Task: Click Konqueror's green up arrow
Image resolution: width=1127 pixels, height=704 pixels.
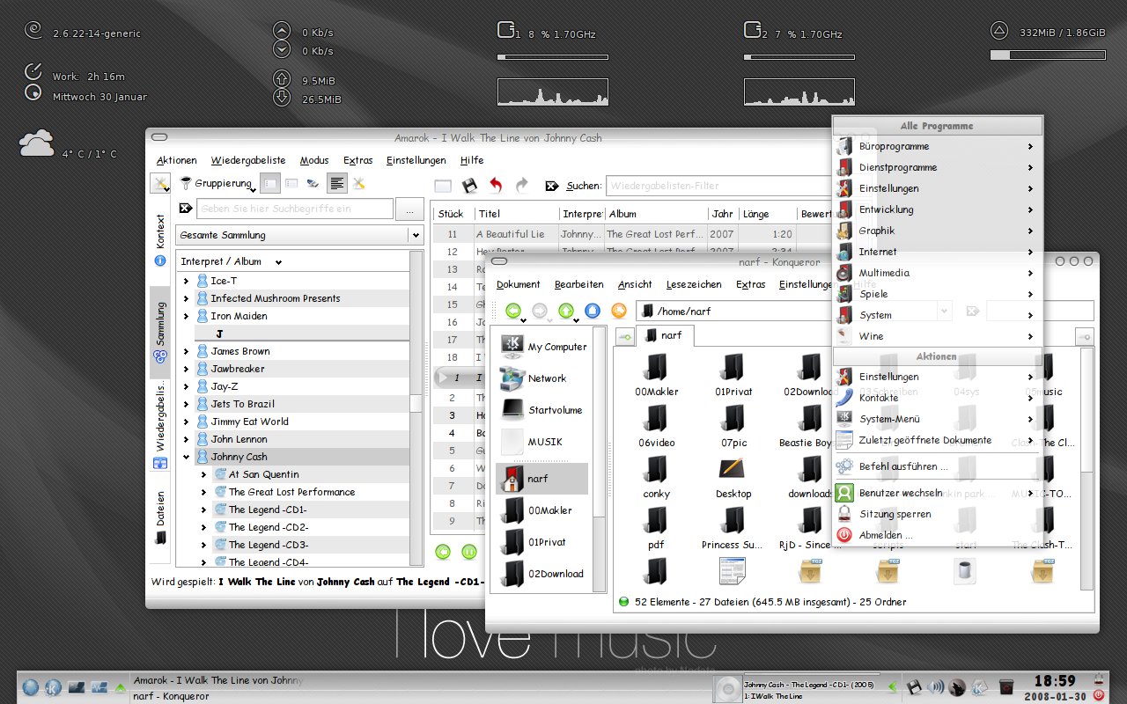Action: coord(566,311)
